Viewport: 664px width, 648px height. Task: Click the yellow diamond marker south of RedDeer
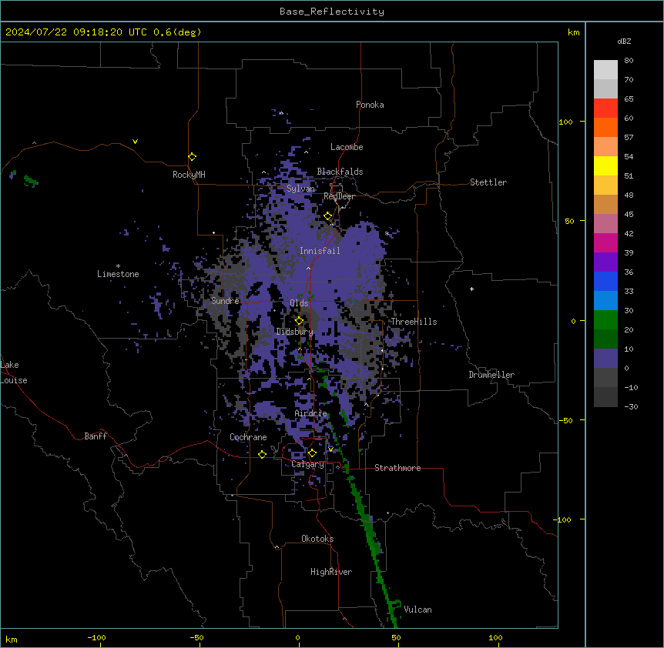click(328, 216)
